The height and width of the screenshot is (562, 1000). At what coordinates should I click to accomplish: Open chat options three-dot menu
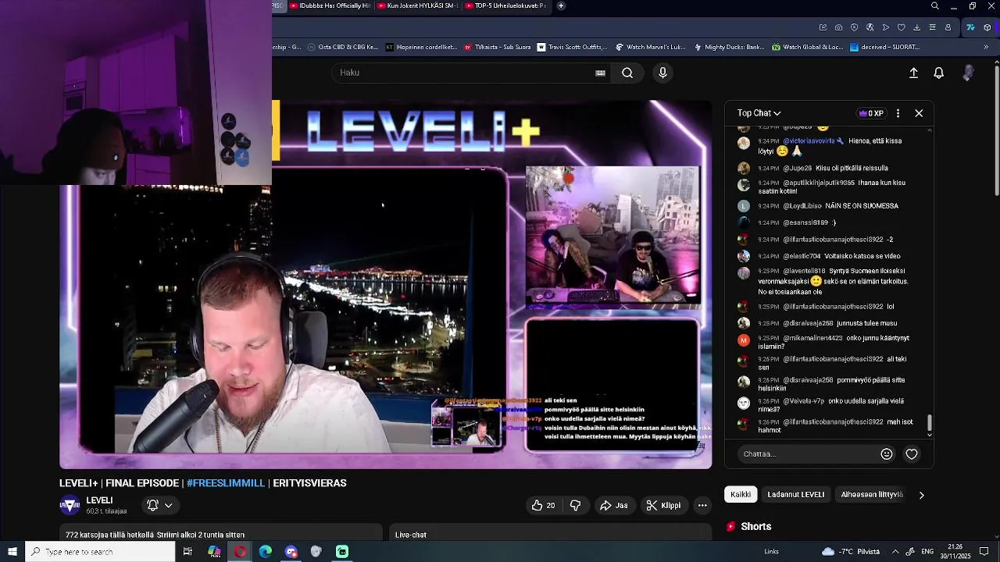(898, 113)
